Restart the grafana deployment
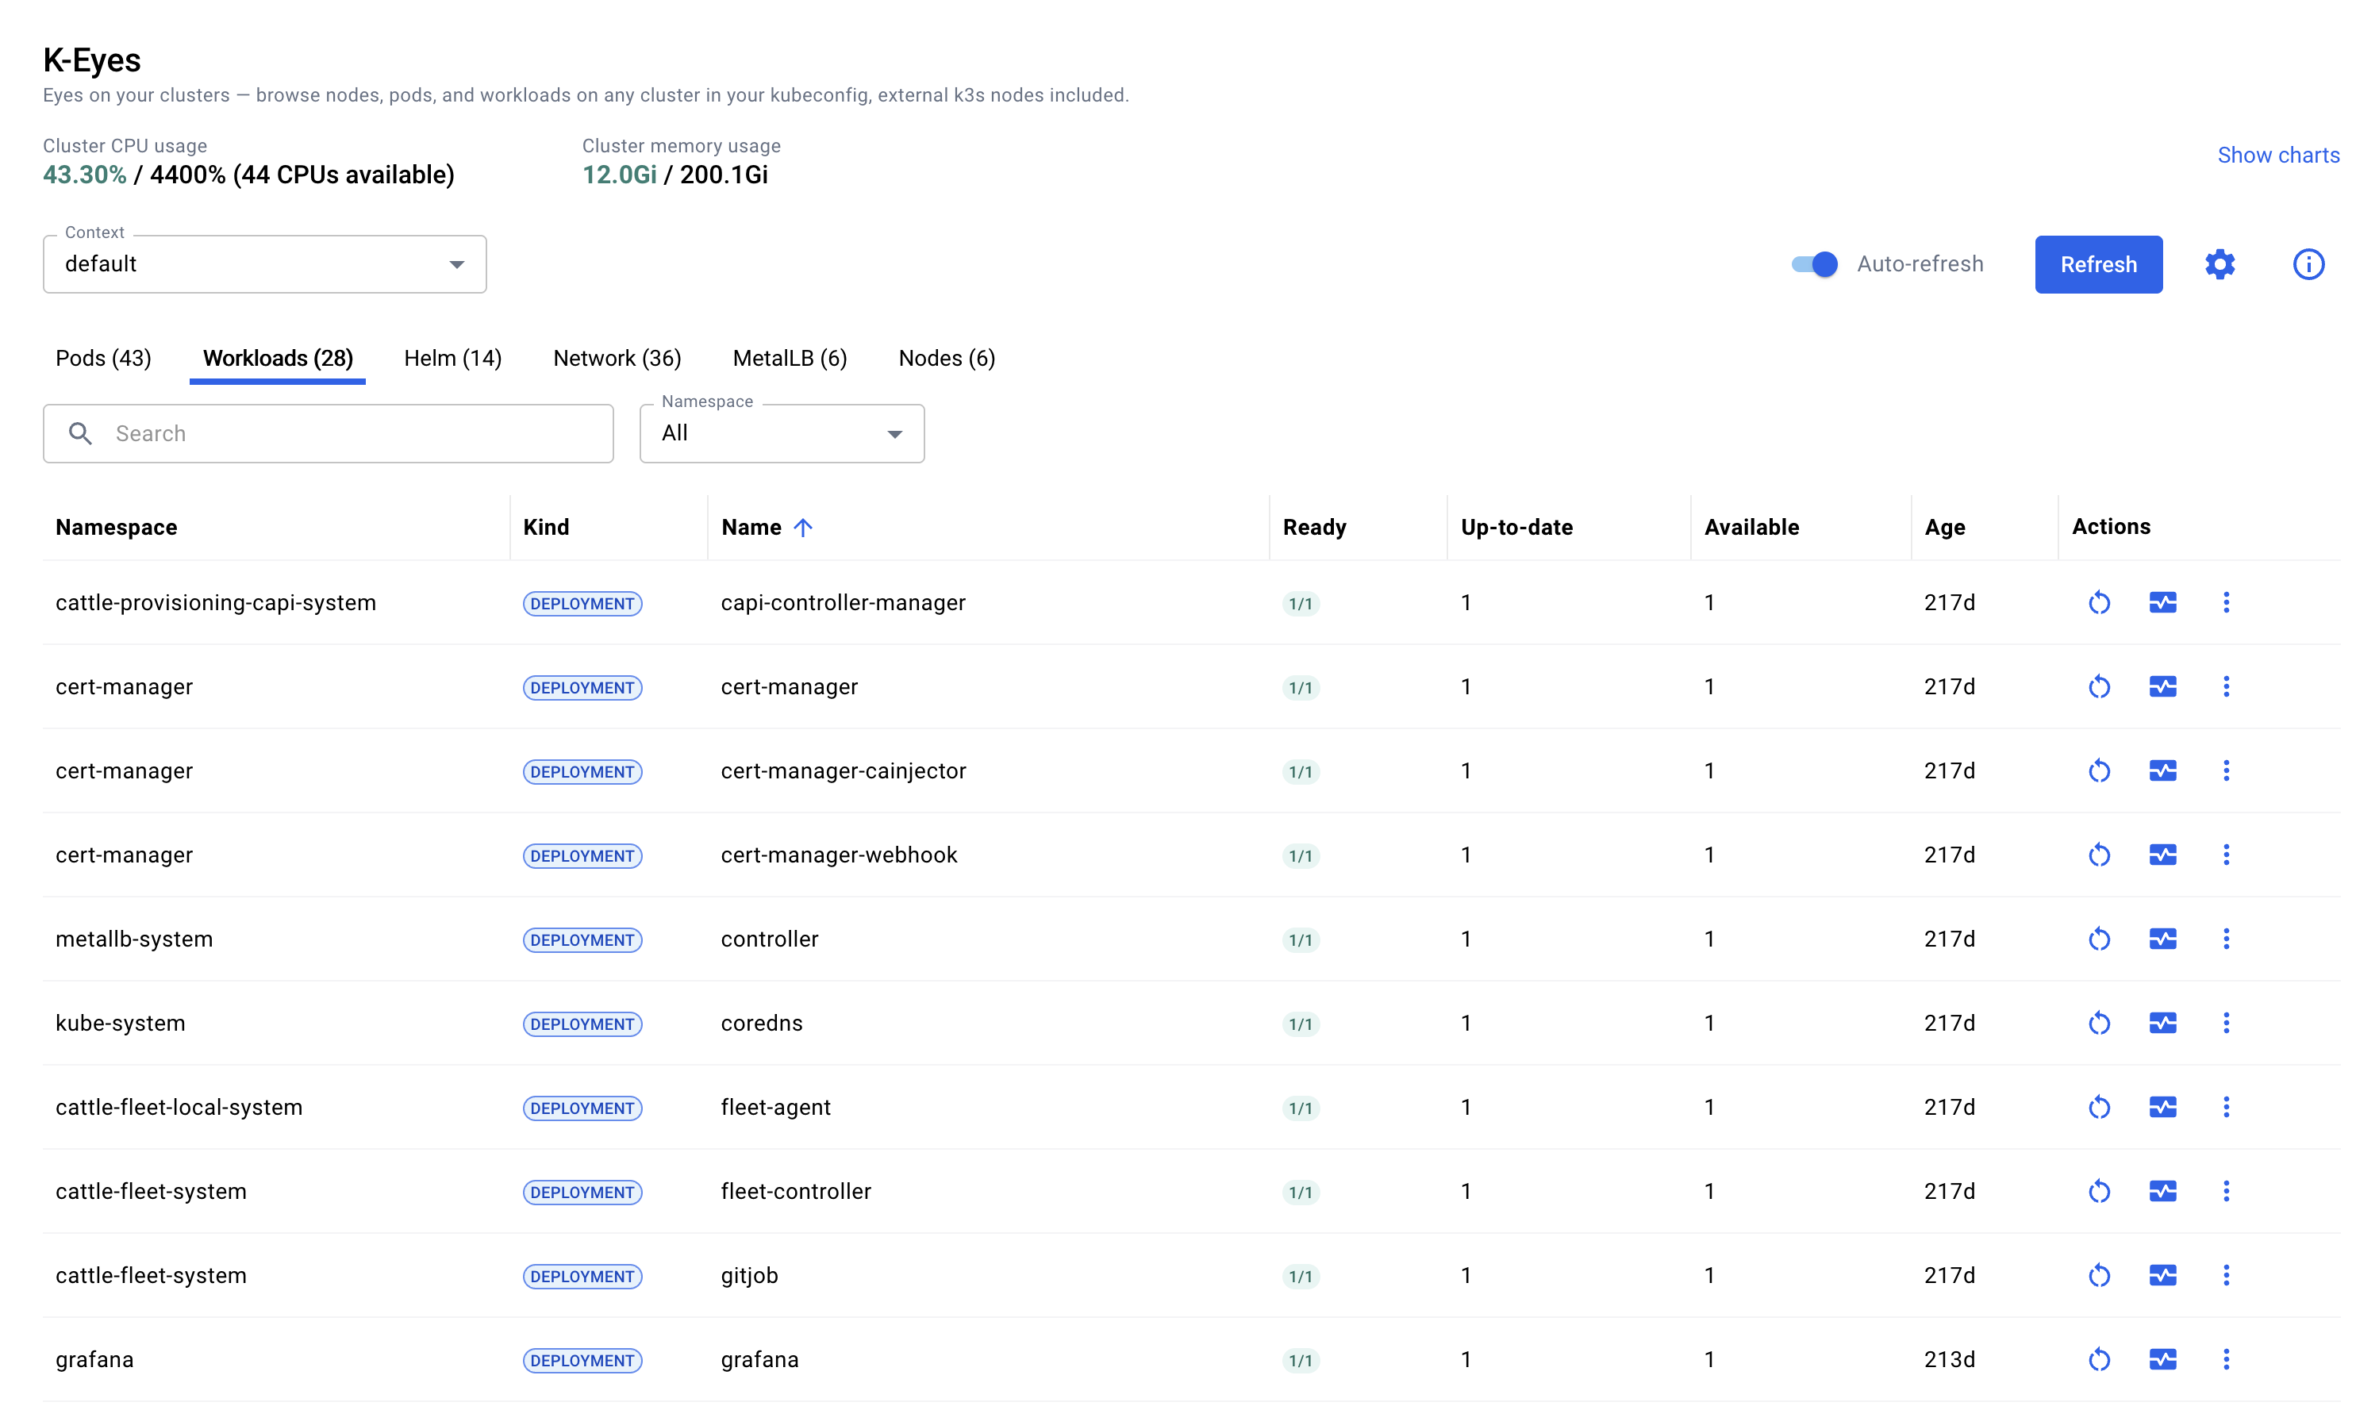 2099,1359
